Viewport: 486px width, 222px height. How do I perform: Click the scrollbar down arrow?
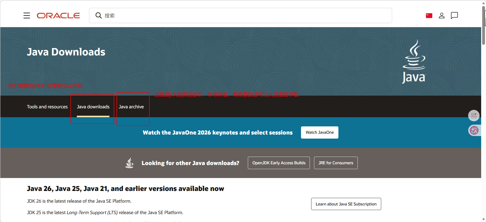[x=483, y=219]
